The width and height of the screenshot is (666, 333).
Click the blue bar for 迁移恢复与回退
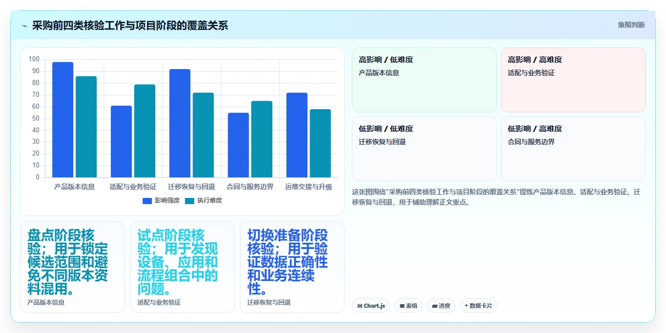click(x=180, y=123)
